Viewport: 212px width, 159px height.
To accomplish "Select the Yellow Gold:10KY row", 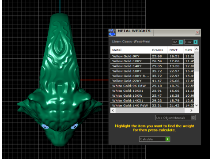I will tap(152, 61).
